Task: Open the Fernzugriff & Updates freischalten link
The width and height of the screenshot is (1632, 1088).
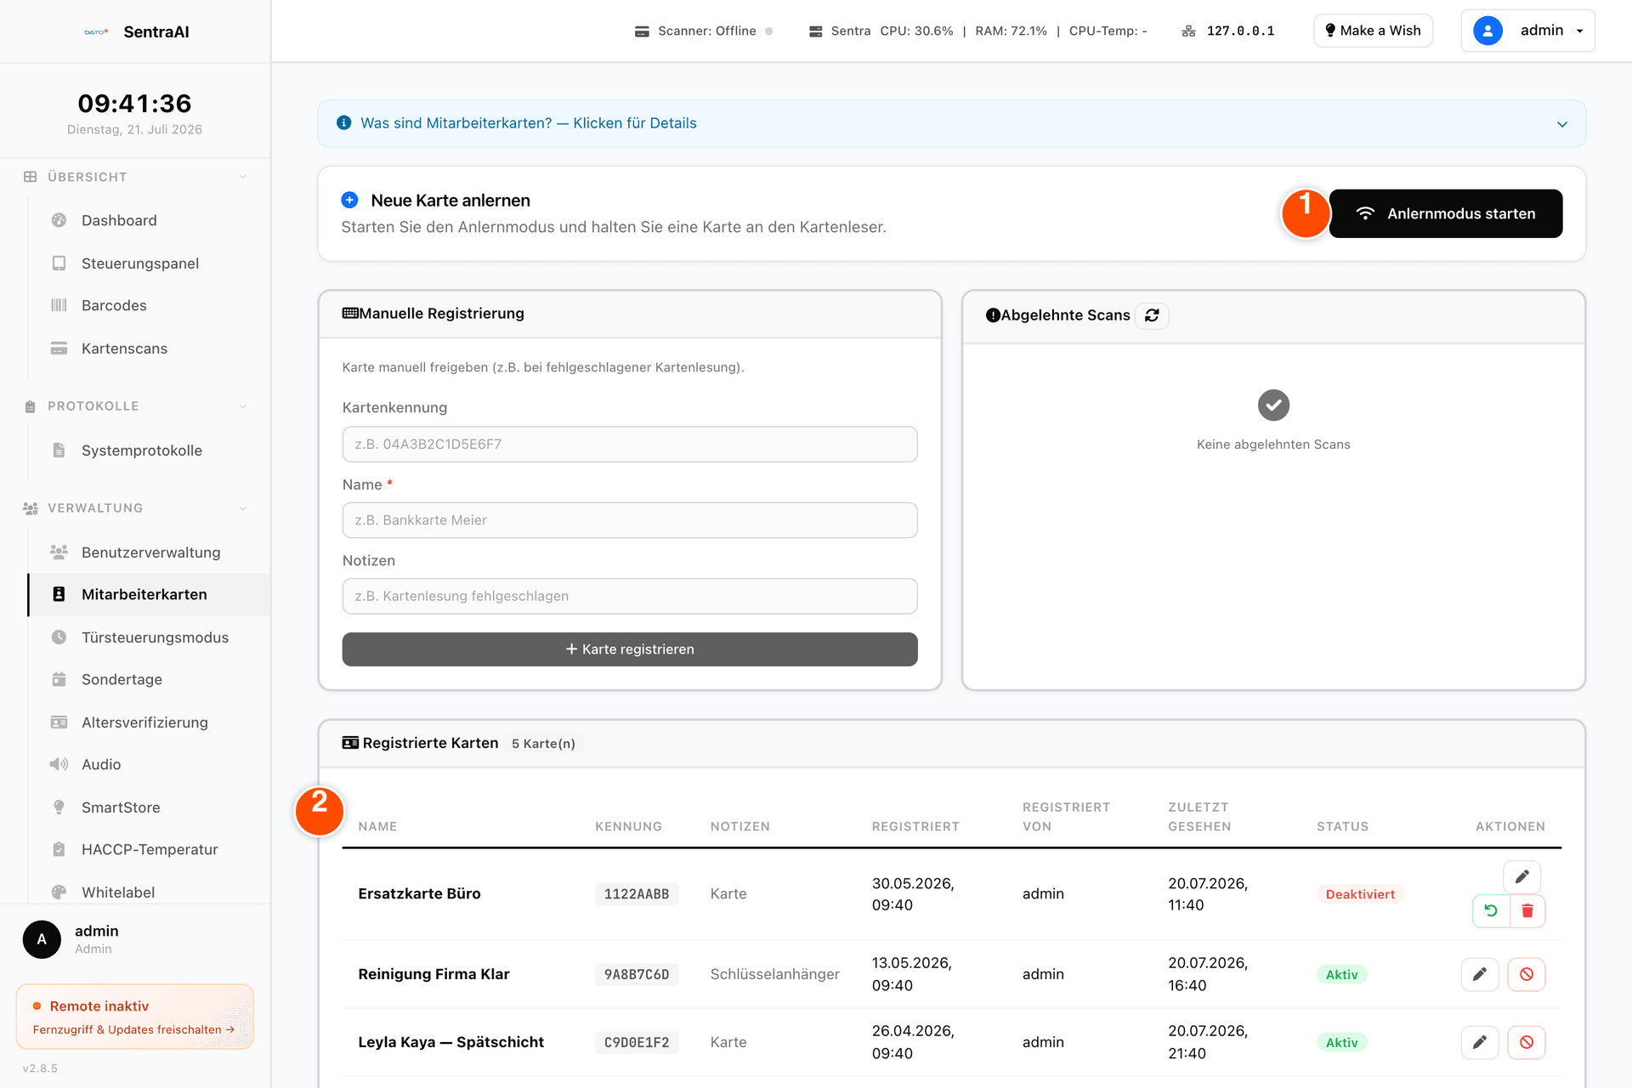Action: 133,1029
